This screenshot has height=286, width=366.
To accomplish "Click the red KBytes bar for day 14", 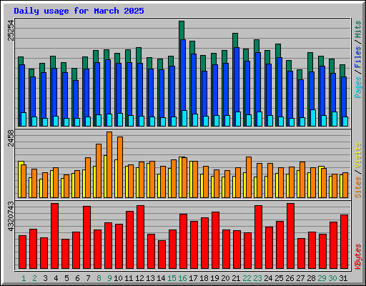I will [x=162, y=255].
